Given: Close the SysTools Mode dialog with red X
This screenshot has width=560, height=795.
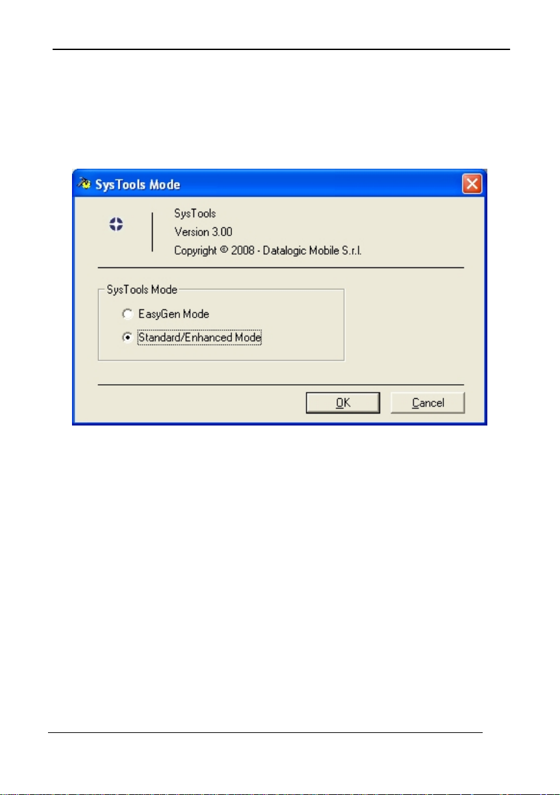Looking at the screenshot, I should point(472,183).
